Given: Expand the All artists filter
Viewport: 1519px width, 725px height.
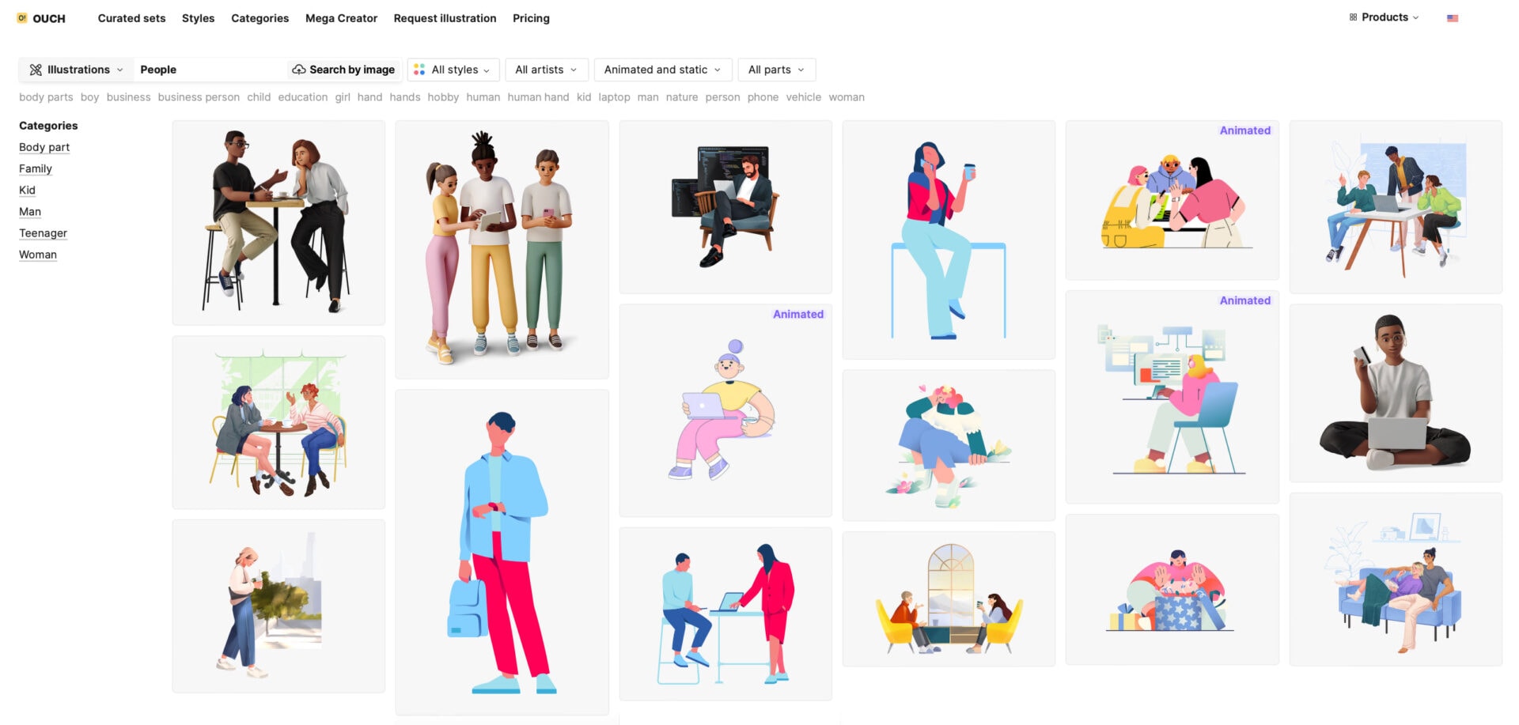Looking at the screenshot, I should point(546,70).
